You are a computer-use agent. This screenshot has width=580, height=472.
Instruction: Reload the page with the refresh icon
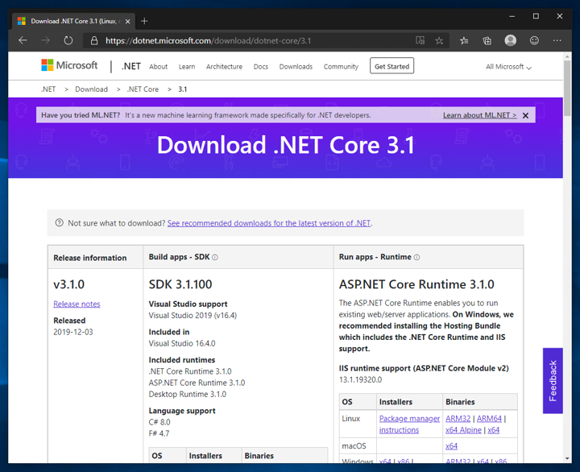pos(68,40)
